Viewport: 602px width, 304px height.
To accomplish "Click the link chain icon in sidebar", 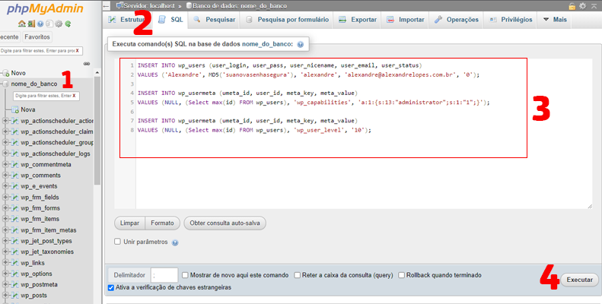I will pos(87,63).
